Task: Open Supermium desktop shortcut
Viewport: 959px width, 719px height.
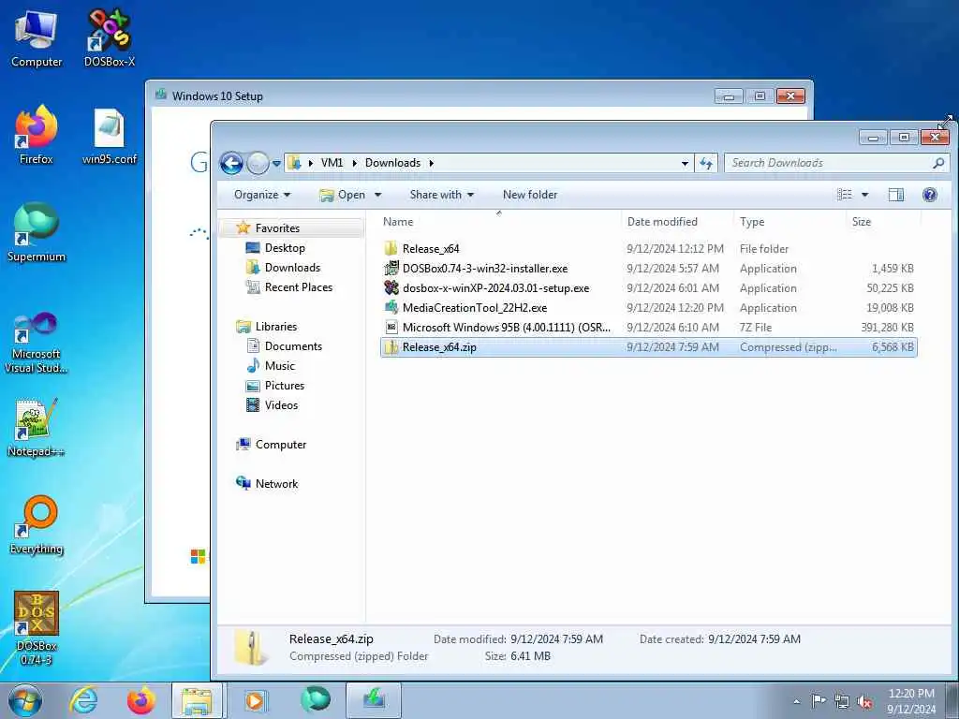Action: click(37, 233)
